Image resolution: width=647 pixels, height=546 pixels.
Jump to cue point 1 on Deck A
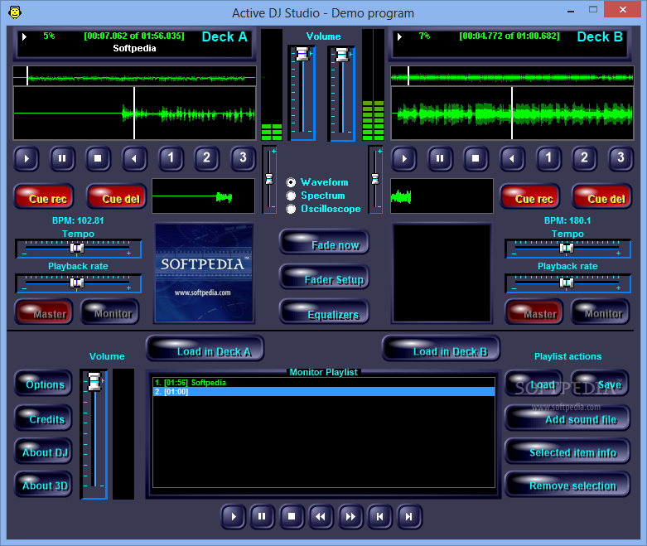click(171, 158)
